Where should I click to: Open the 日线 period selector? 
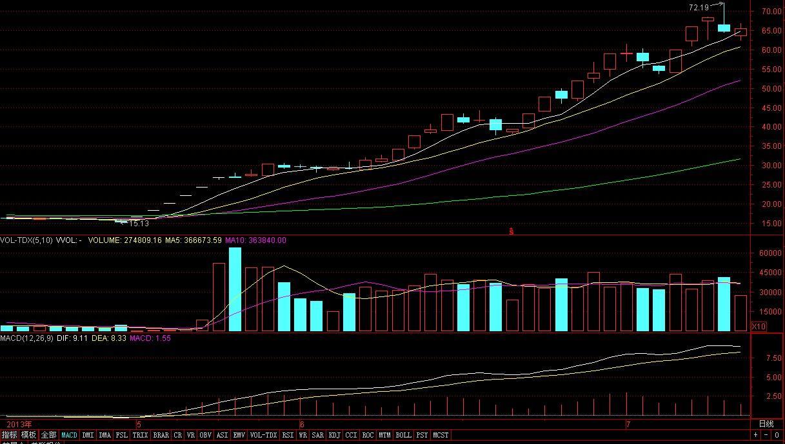pyautogui.click(x=766, y=424)
